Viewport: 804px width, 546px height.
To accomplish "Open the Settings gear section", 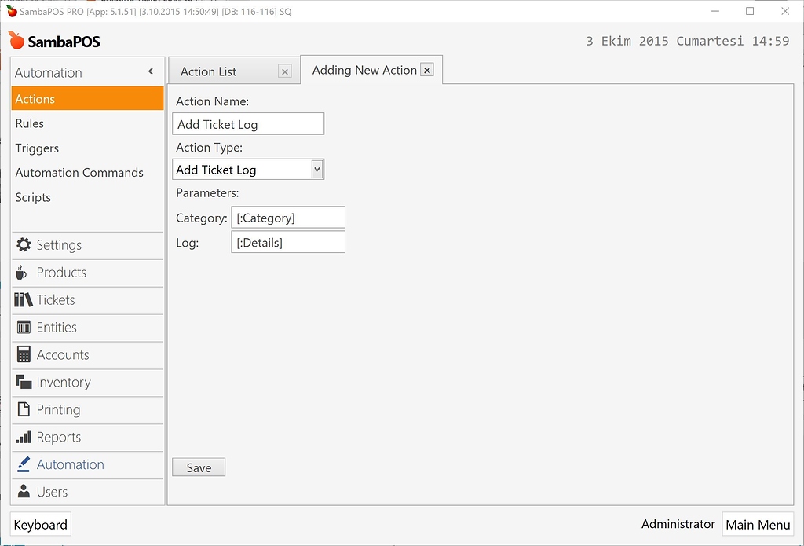I will pyautogui.click(x=24, y=245).
